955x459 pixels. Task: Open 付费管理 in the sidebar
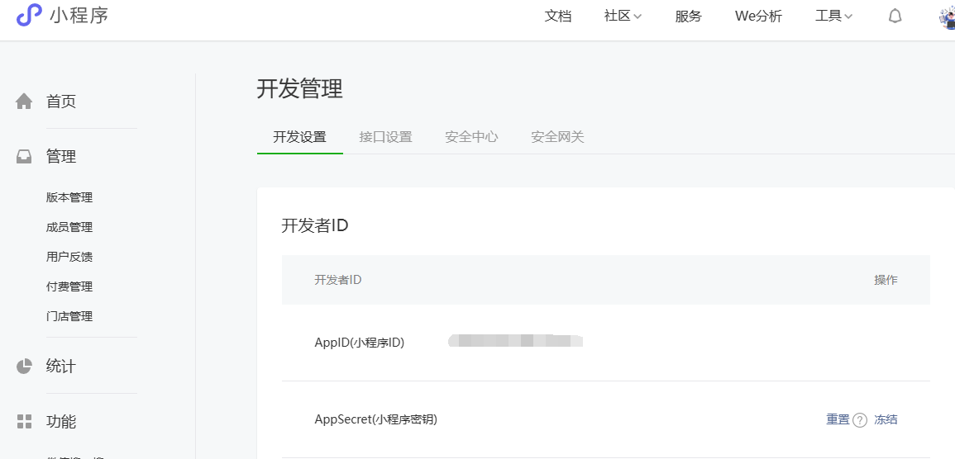coord(69,287)
